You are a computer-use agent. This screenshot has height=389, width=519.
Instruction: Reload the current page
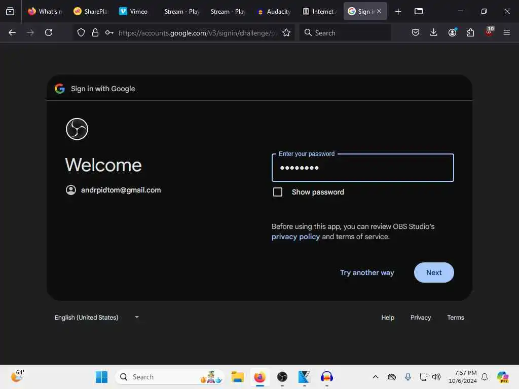click(x=49, y=32)
